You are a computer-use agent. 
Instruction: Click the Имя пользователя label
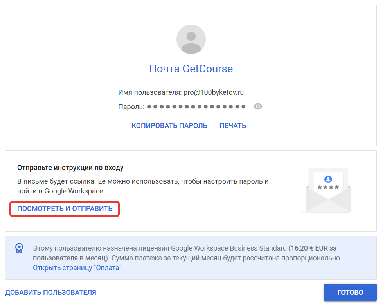click(150, 92)
